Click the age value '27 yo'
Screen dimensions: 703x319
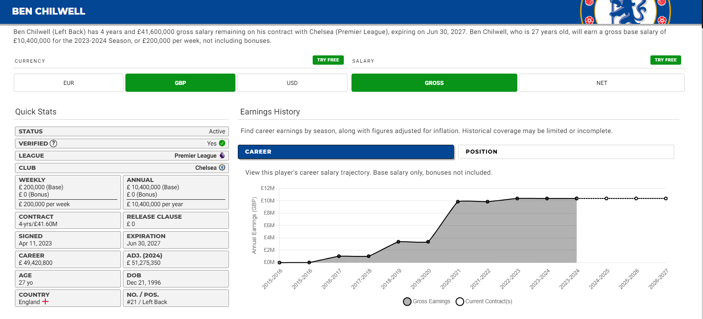(x=26, y=283)
